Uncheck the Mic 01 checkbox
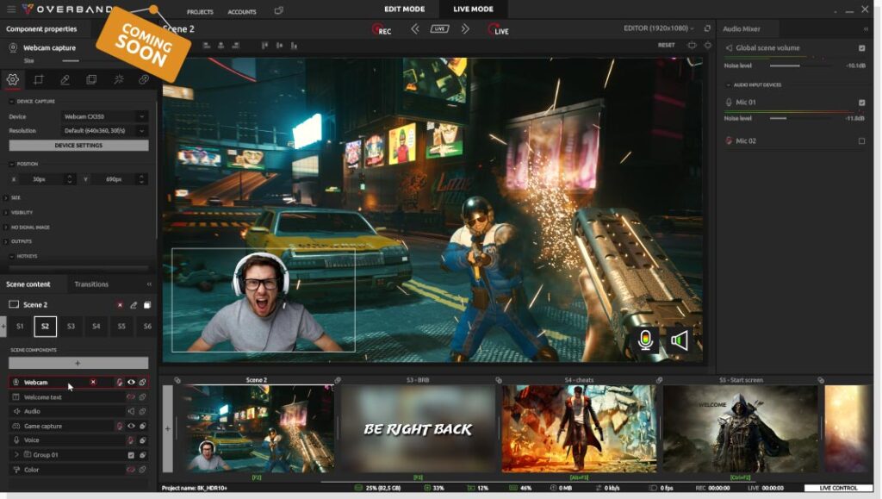Viewport: 882px width, 499px height. [861, 103]
